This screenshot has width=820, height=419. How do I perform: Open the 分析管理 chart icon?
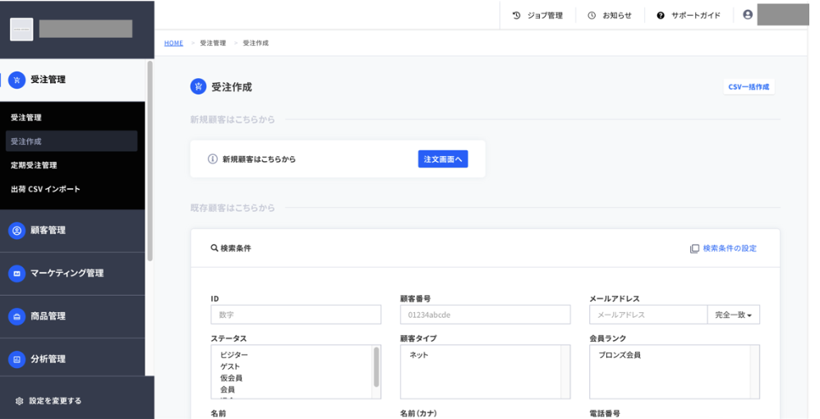tap(16, 359)
